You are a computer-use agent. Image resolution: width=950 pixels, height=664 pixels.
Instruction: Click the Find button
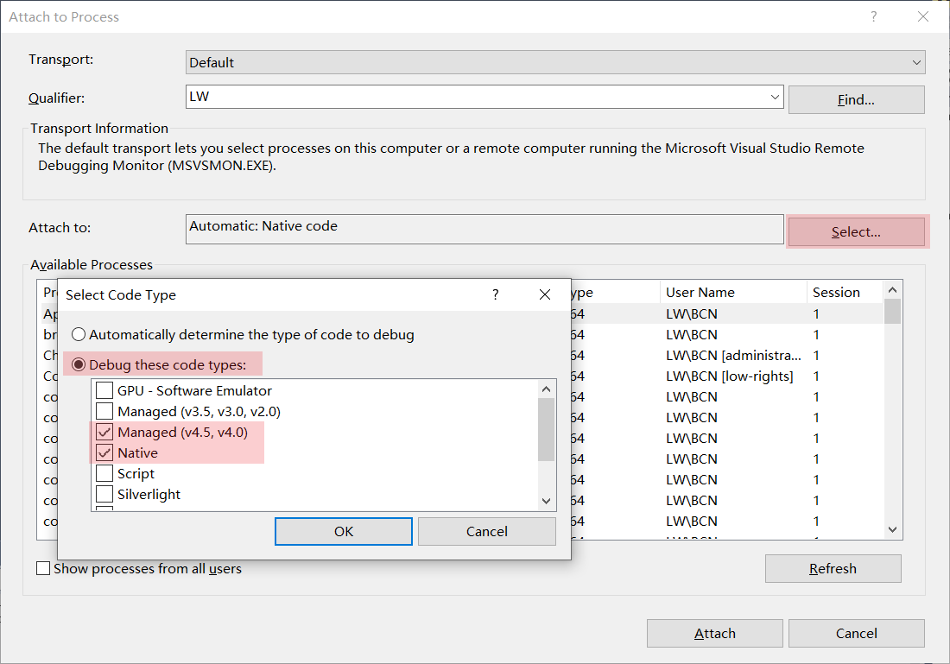(856, 99)
